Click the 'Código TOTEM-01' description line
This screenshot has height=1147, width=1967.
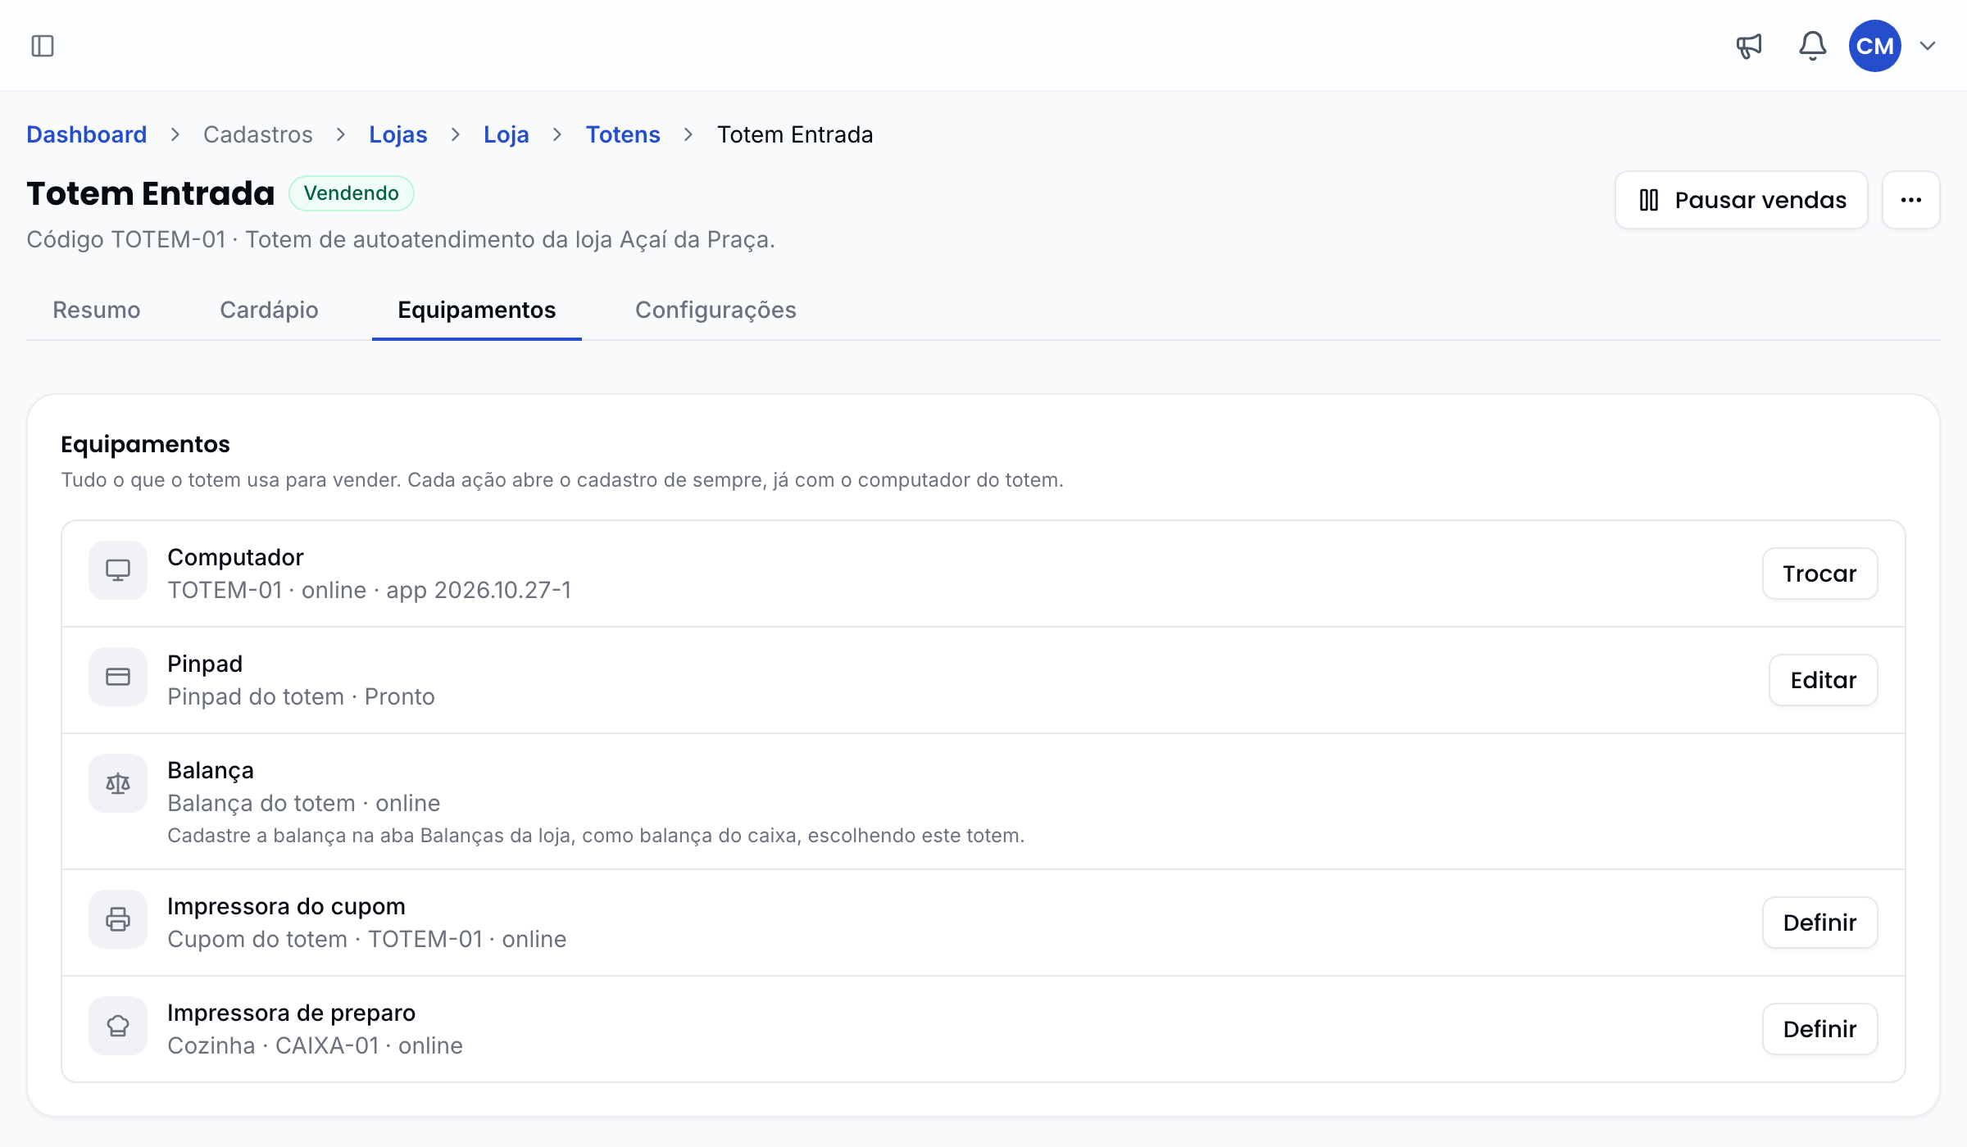coord(401,239)
